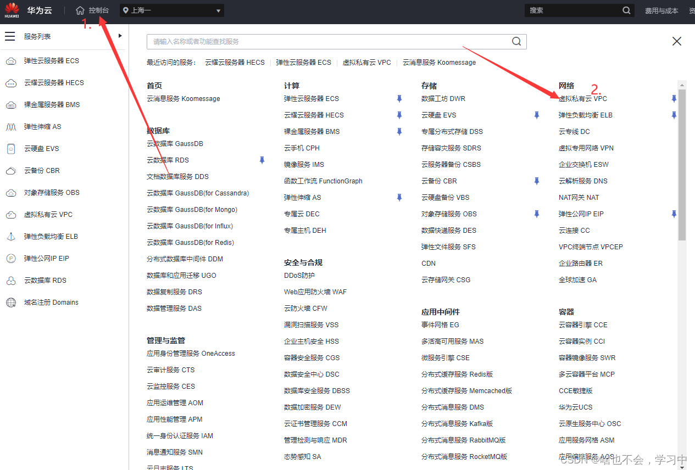Click sidebar 云备份 CBR icon
Screen dimensions: 695x470
point(11,171)
